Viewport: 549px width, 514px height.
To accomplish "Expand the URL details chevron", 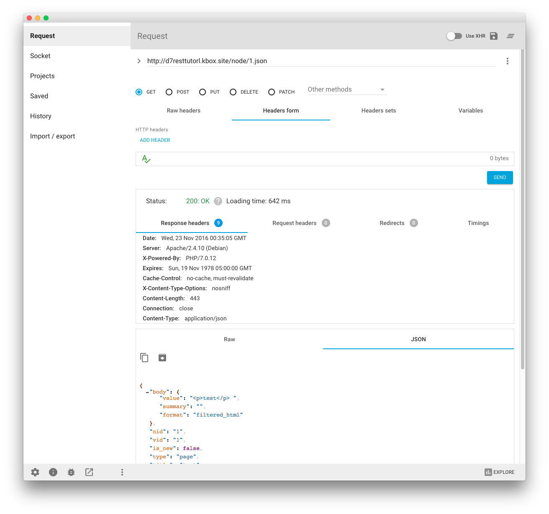I will pyautogui.click(x=139, y=61).
